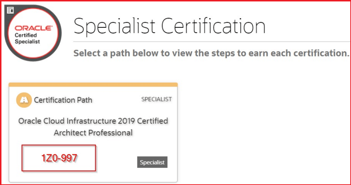351x185 pixels.
Task: Open the "Certification Path" card label
Action: [63, 100]
